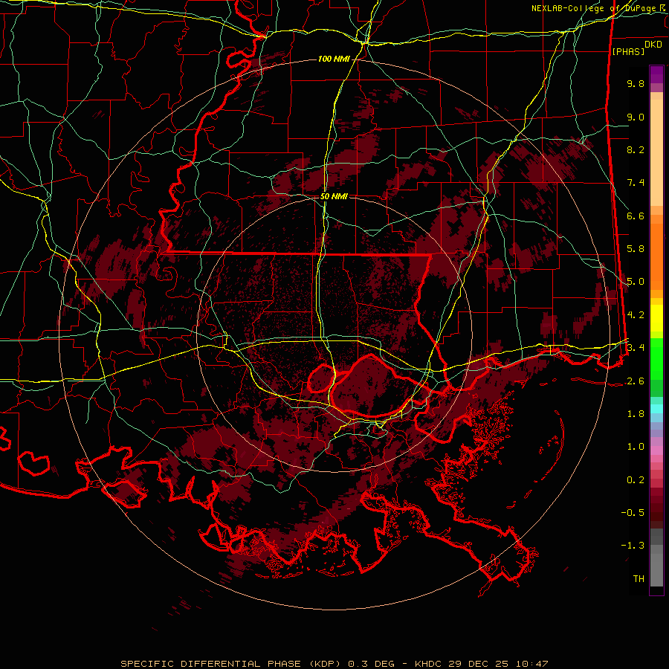Click the 3.4 colorbar value label

[x=636, y=348]
